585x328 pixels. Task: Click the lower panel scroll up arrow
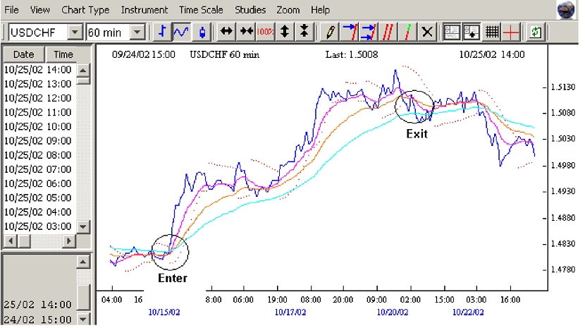point(83,262)
